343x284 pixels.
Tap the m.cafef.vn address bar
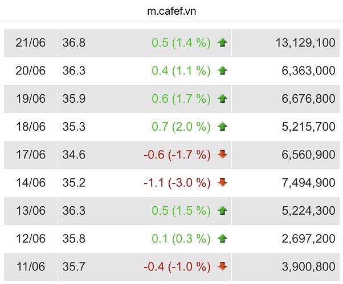coord(171,11)
